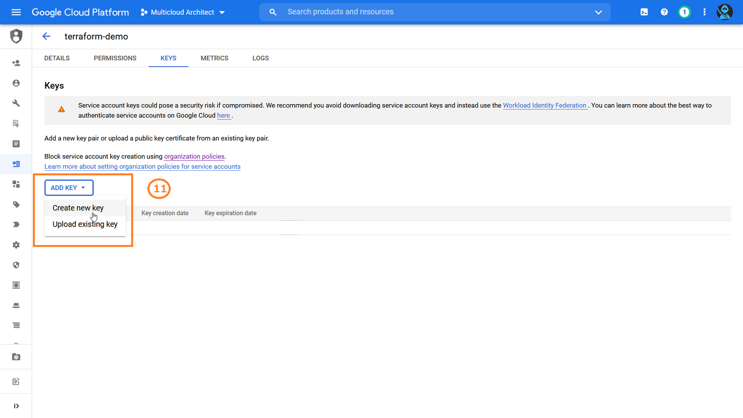The image size is (743, 418).
Task: Choose Upload existing key option
Action: (x=85, y=224)
